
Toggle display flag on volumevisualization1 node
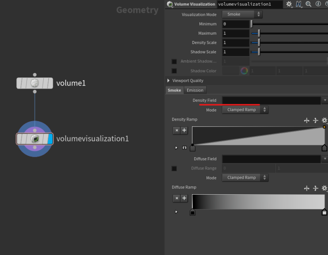[x=50, y=139]
